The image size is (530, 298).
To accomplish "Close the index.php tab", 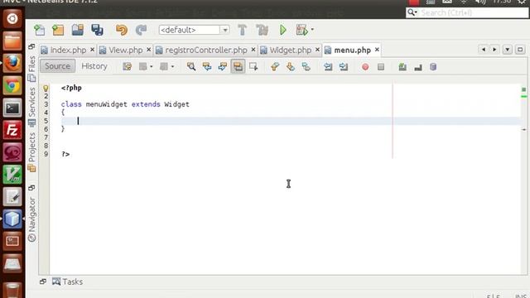I will (92, 50).
